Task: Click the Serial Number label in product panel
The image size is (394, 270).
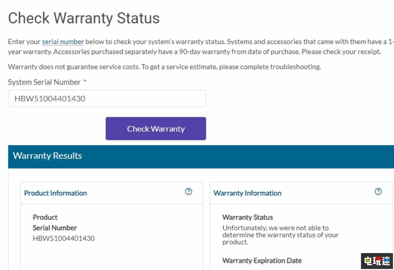Action: coord(55,228)
